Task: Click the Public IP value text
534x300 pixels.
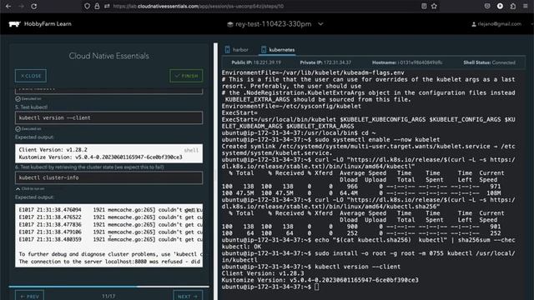Action: tap(267, 62)
